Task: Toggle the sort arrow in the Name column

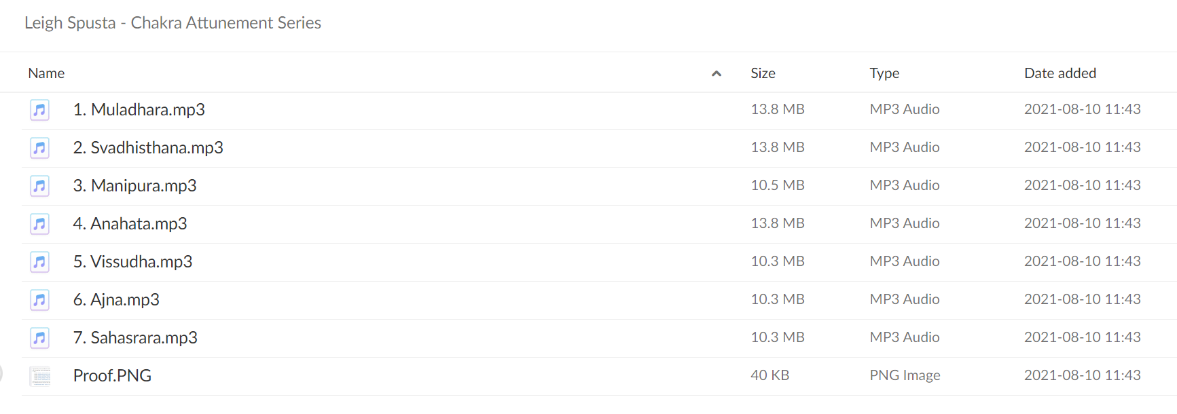Action: [x=717, y=73]
